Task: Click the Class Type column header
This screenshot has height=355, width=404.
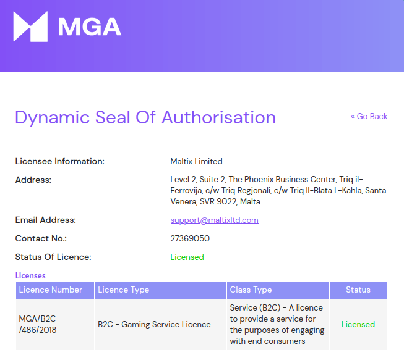Action: pyautogui.click(x=278, y=290)
